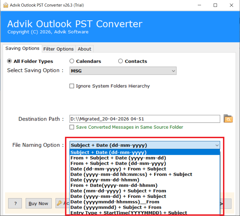Minimize the PST Converter window

click(x=200, y=5)
